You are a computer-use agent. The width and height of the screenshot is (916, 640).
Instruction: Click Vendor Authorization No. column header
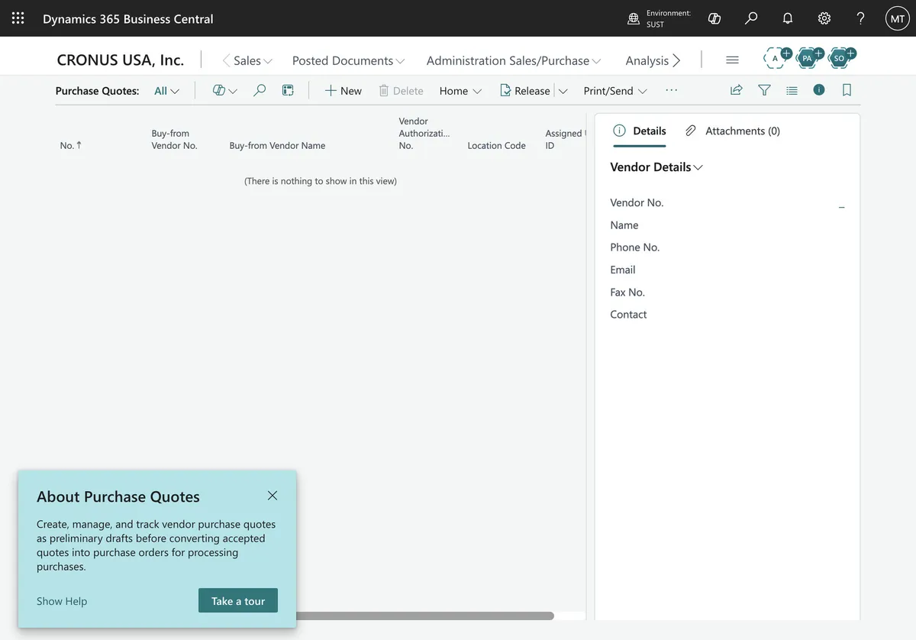click(x=424, y=133)
